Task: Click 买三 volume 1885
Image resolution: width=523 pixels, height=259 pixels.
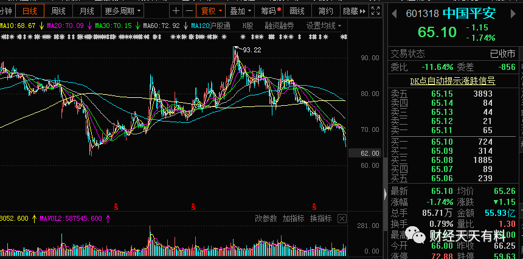Action: pos(483,160)
